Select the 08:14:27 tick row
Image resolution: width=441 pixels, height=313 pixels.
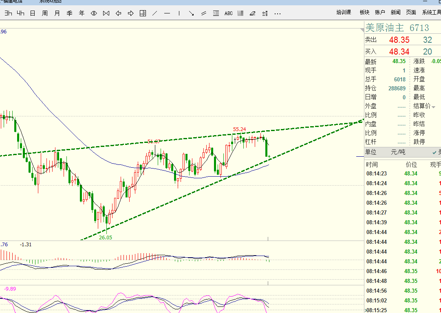pyautogui.click(x=402, y=212)
